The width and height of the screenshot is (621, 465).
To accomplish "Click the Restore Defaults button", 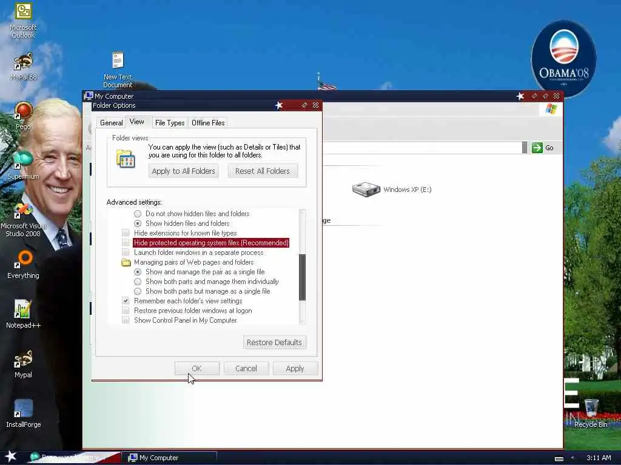I will click(x=275, y=343).
